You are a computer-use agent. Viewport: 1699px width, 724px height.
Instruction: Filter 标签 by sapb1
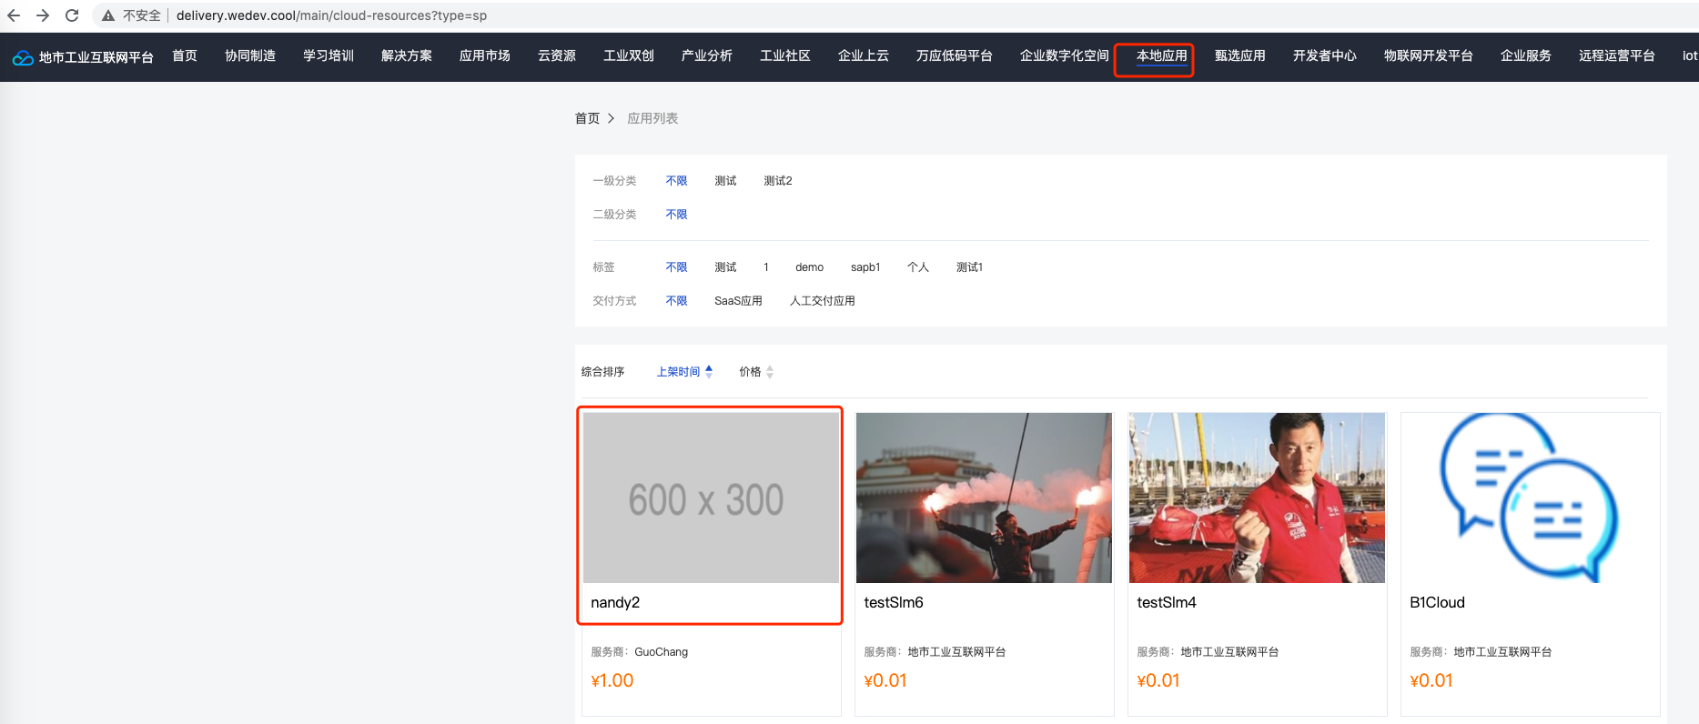point(865,267)
